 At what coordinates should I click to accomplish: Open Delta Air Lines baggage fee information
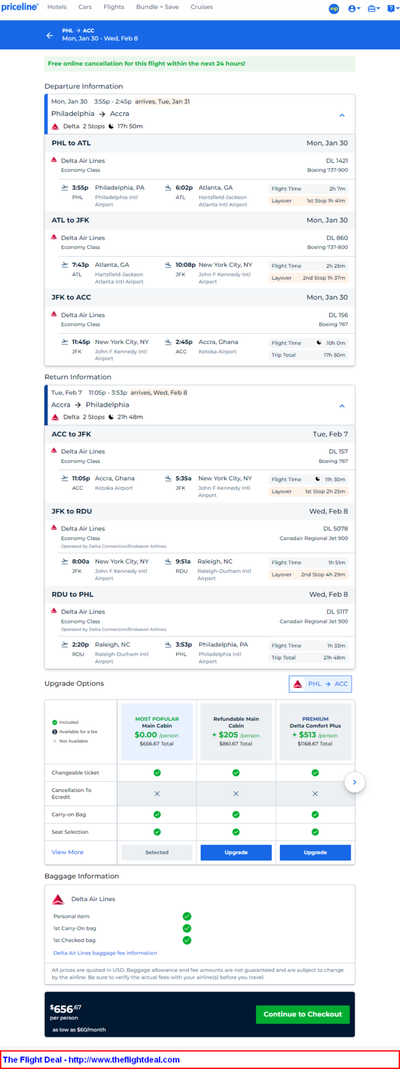point(105,953)
